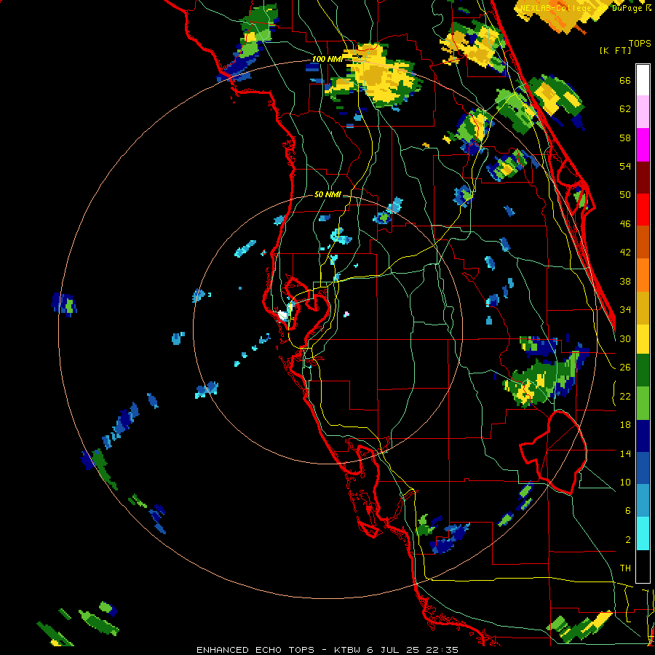Click the magenta legend color segment

point(643,145)
